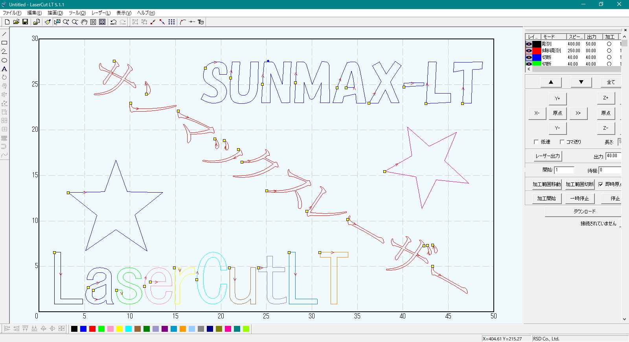
Task: Click the red curve arc icon
Action: click(x=183, y=22)
